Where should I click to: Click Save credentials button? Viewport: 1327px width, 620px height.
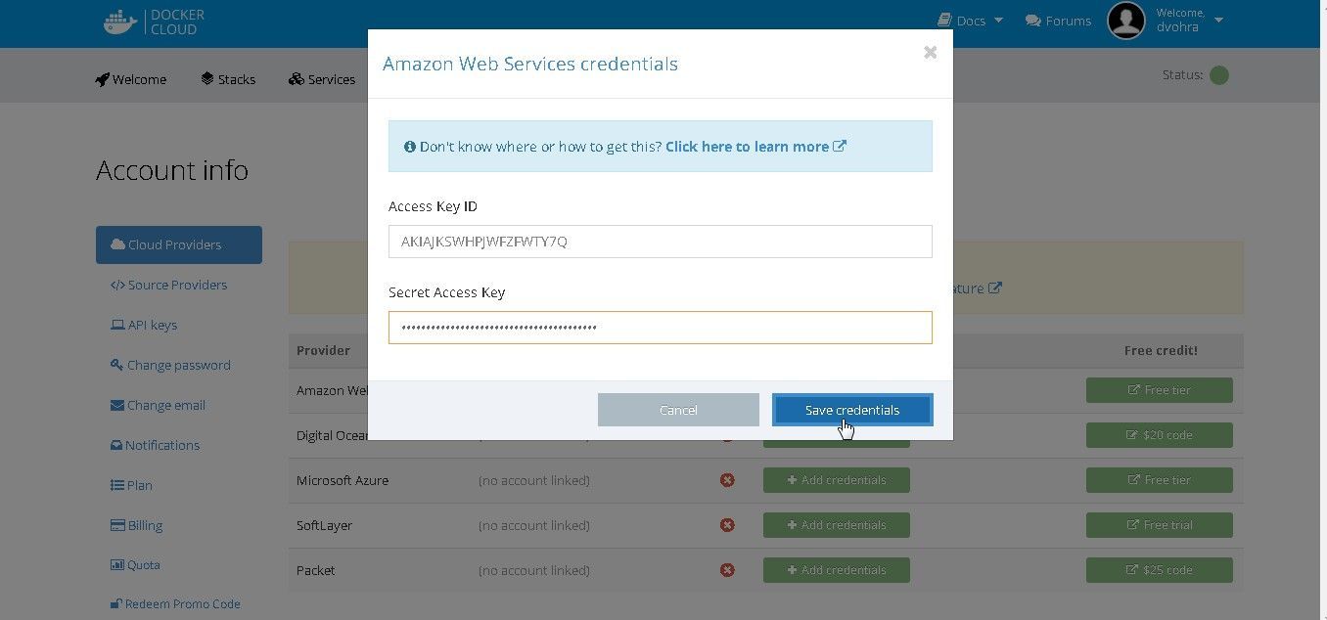[852, 410]
